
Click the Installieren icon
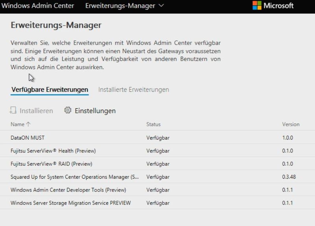pyautogui.click(x=13, y=110)
